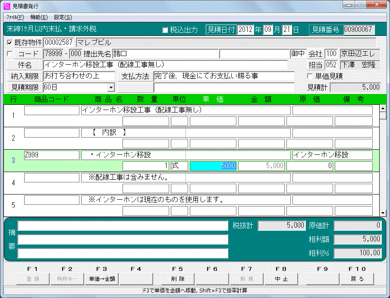Click the 単価 column header
The image size is (390, 298).
pyautogui.click(x=213, y=99)
